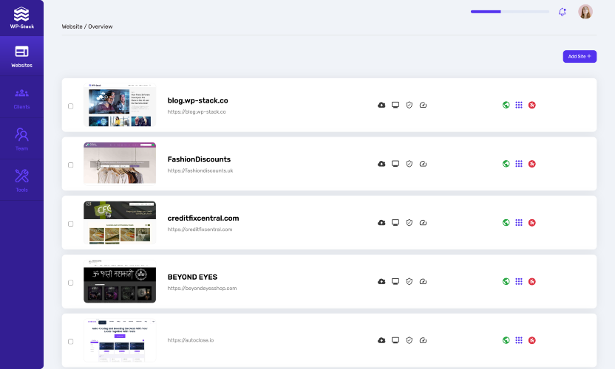Click security shield icon for BEYOND EYES

click(409, 281)
